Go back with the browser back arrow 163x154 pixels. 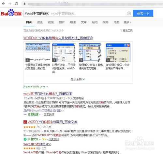(x=4, y=4)
